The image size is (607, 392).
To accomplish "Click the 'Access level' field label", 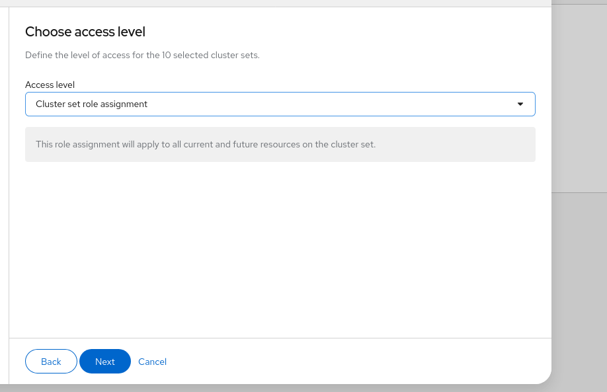I will (50, 85).
